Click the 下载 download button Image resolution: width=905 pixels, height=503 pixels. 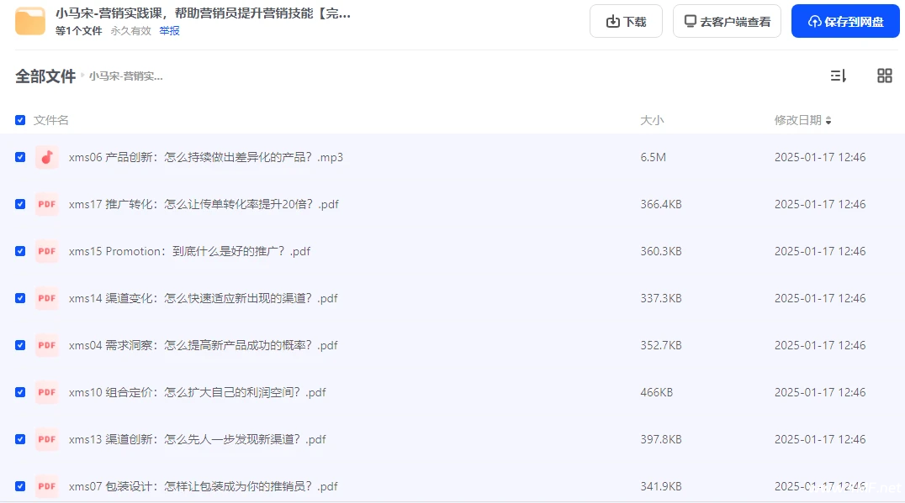[626, 20]
